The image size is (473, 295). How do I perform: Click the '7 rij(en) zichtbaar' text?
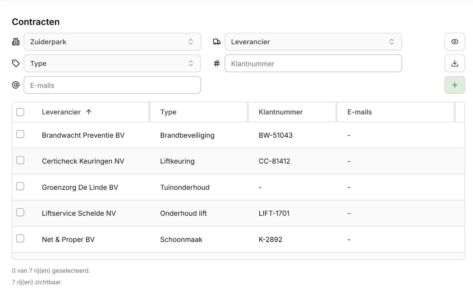click(x=36, y=282)
